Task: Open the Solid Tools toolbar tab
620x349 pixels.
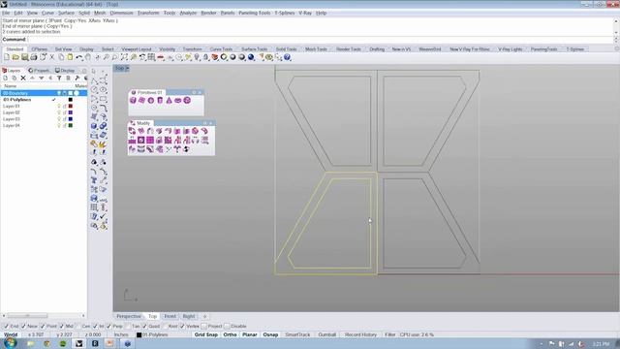Action: point(287,49)
